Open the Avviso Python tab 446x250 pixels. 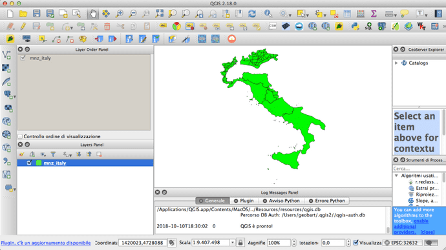281,201
